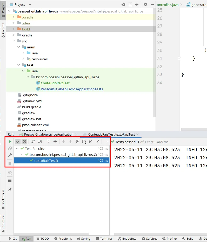Export test results icon
This screenshot has height=242, width=207.
coord(97,142)
